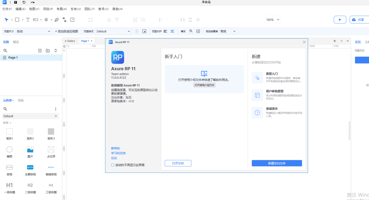This screenshot has width=369, height=200.
Task: Open the 新特性 link
Action: click(x=115, y=148)
